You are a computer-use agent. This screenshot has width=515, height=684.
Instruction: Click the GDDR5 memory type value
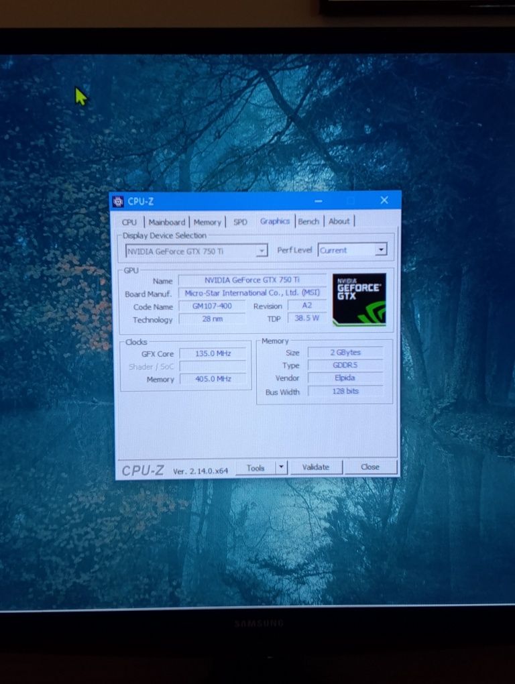[x=345, y=365]
